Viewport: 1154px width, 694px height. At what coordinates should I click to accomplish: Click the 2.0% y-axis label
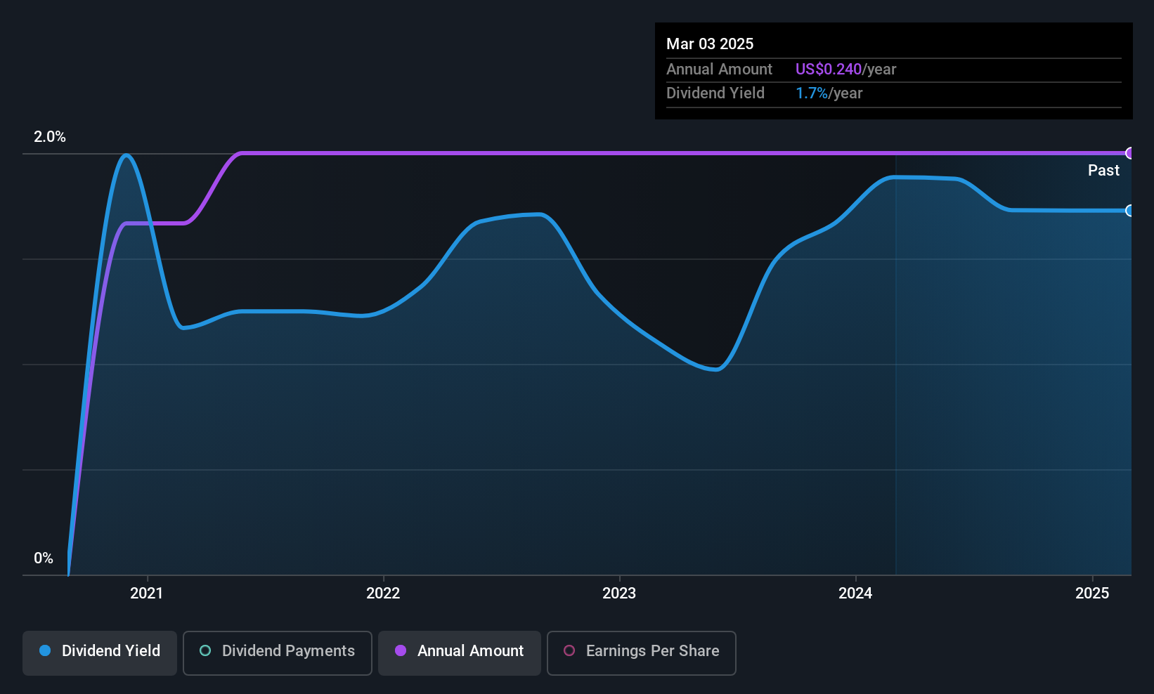50,137
